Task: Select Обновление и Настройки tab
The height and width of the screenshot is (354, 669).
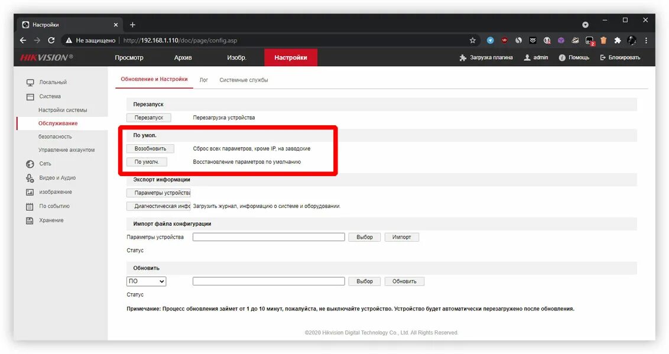Action: pos(154,79)
